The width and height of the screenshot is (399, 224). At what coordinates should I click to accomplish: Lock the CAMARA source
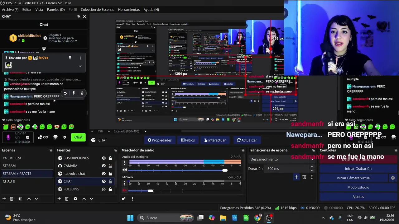click(x=110, y=166)
